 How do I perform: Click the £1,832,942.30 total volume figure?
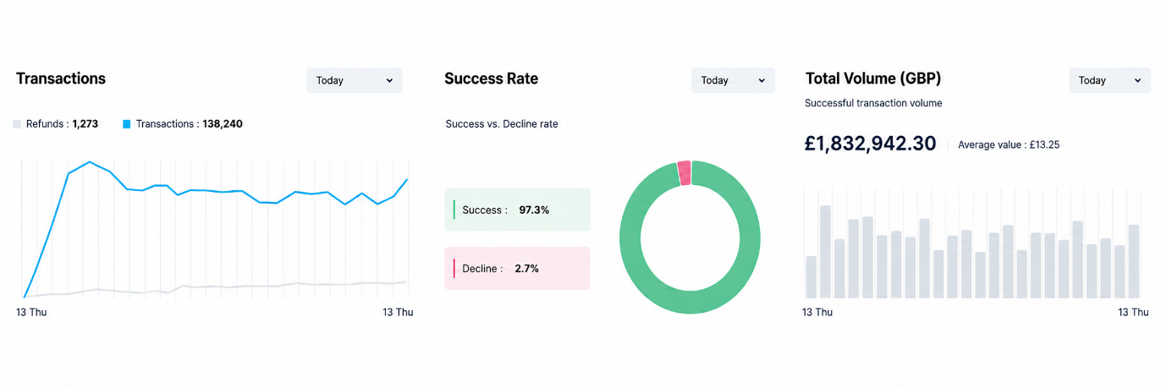click(871, 144)
